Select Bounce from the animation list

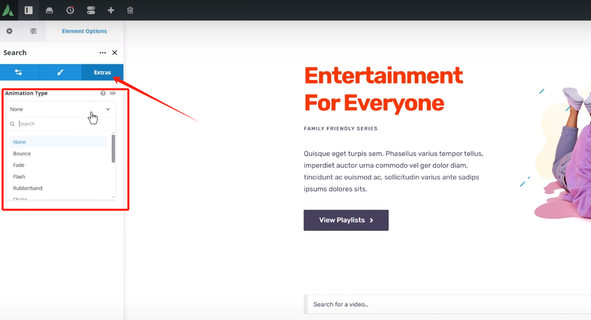22,154
